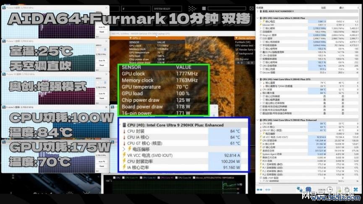Click the 当前 column header in HWiNFO

[x=323, y=8]
